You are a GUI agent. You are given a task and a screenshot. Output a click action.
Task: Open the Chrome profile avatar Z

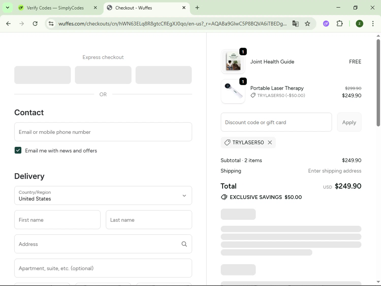click(x=359, y=24)
